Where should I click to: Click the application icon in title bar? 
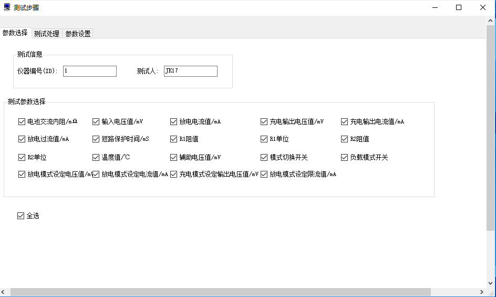7,7
